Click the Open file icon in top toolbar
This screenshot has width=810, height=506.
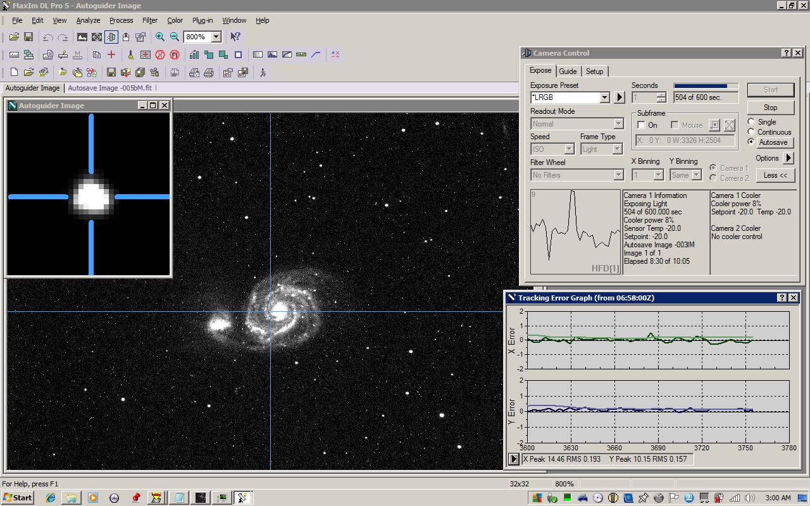tap(14, 37)
